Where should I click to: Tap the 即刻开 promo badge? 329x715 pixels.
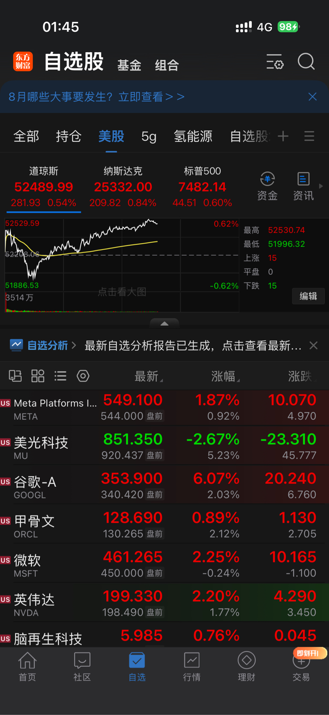310,653
